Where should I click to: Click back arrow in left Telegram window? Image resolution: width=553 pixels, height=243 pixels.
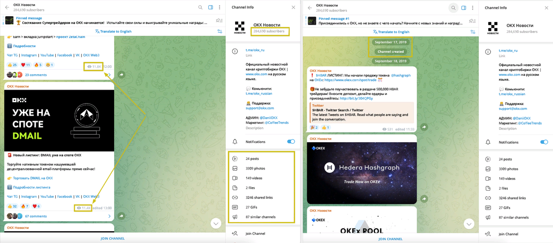point(7,7)
